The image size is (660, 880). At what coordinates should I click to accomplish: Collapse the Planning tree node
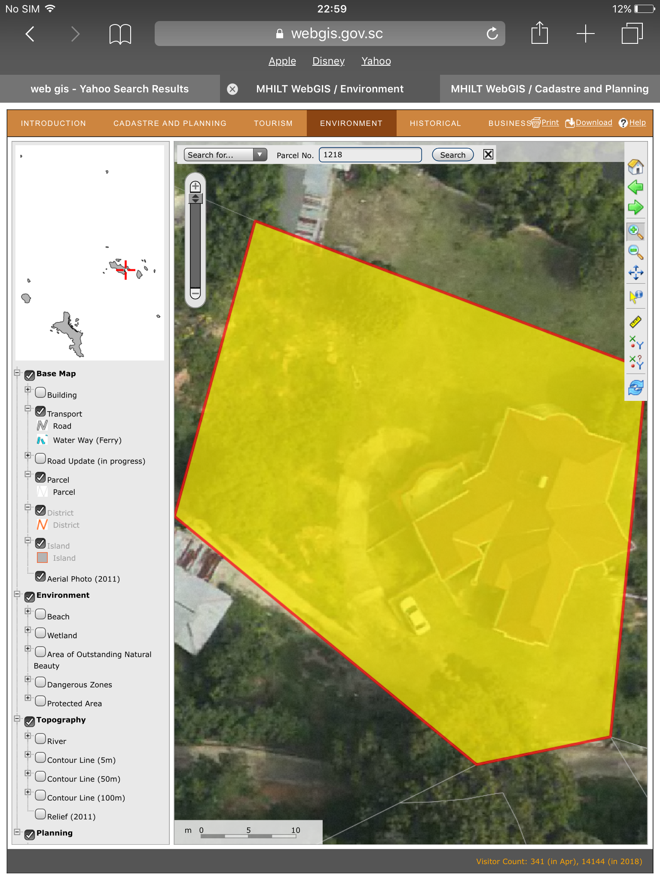(x=17, y=832)
